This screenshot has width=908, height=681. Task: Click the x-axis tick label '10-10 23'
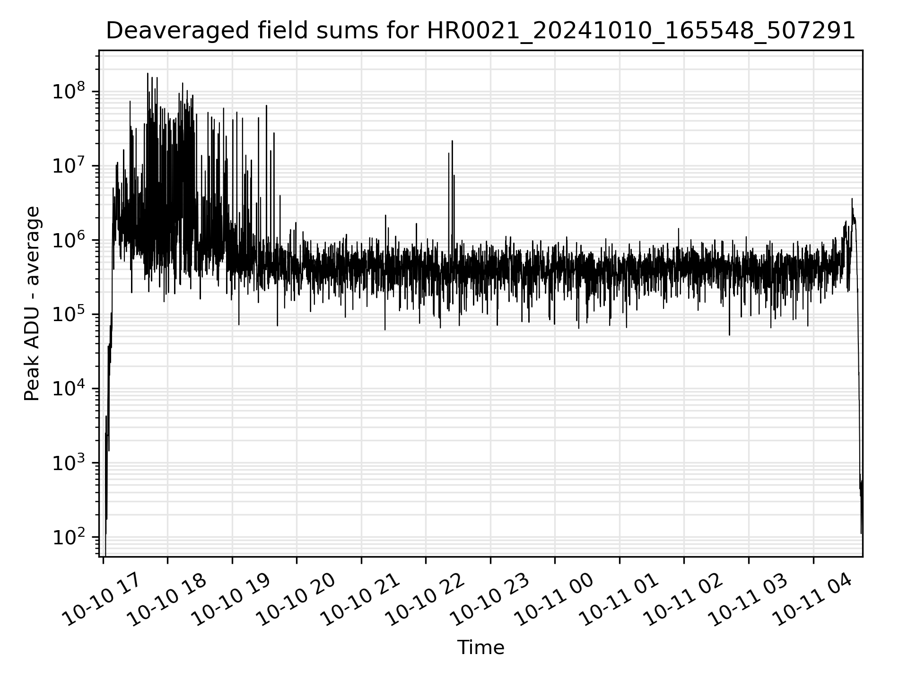click(x=490, y=600)
